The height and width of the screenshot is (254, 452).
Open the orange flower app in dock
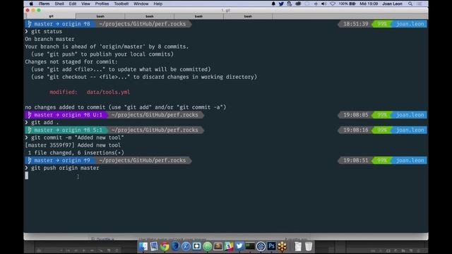coord(282,246)
